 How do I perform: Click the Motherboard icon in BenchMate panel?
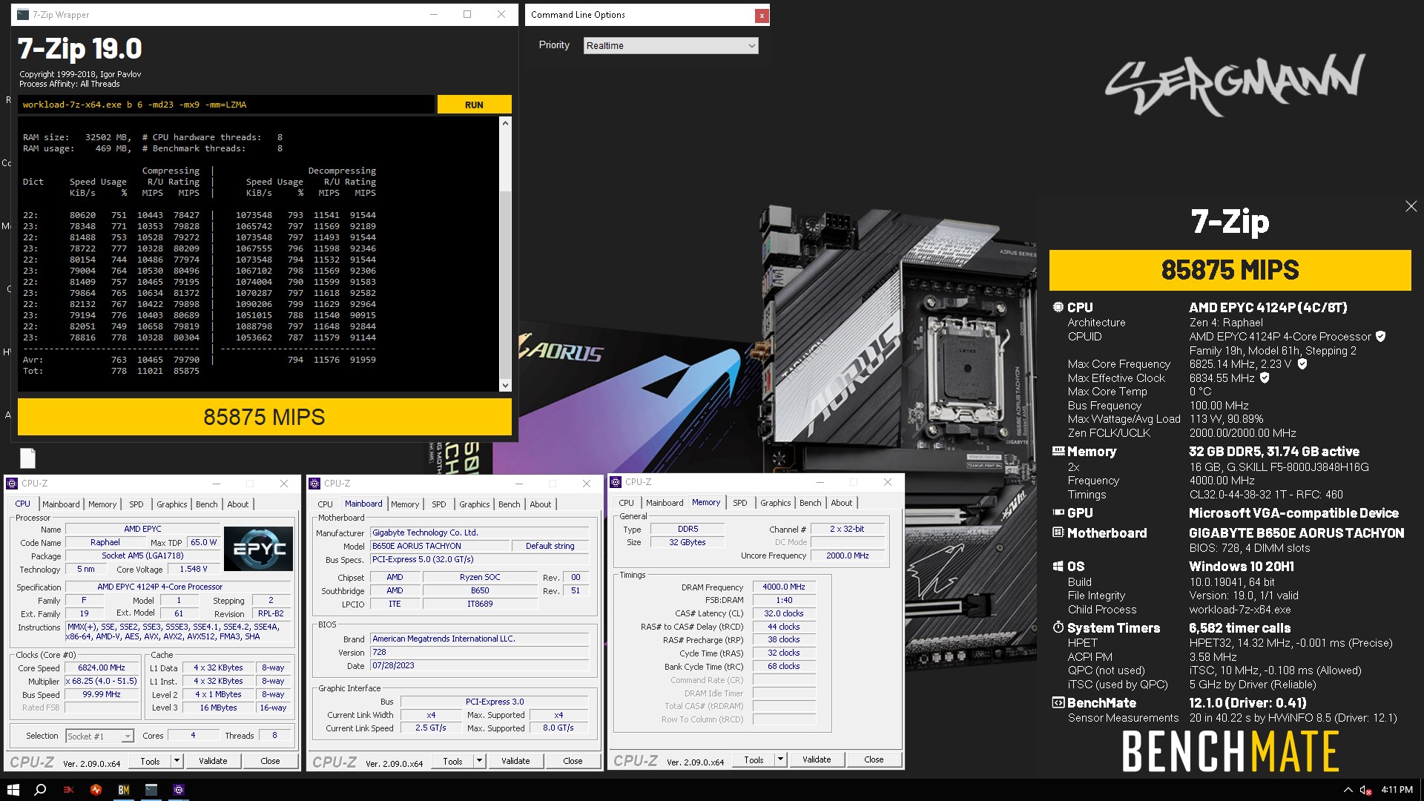tap(1058, 533)
